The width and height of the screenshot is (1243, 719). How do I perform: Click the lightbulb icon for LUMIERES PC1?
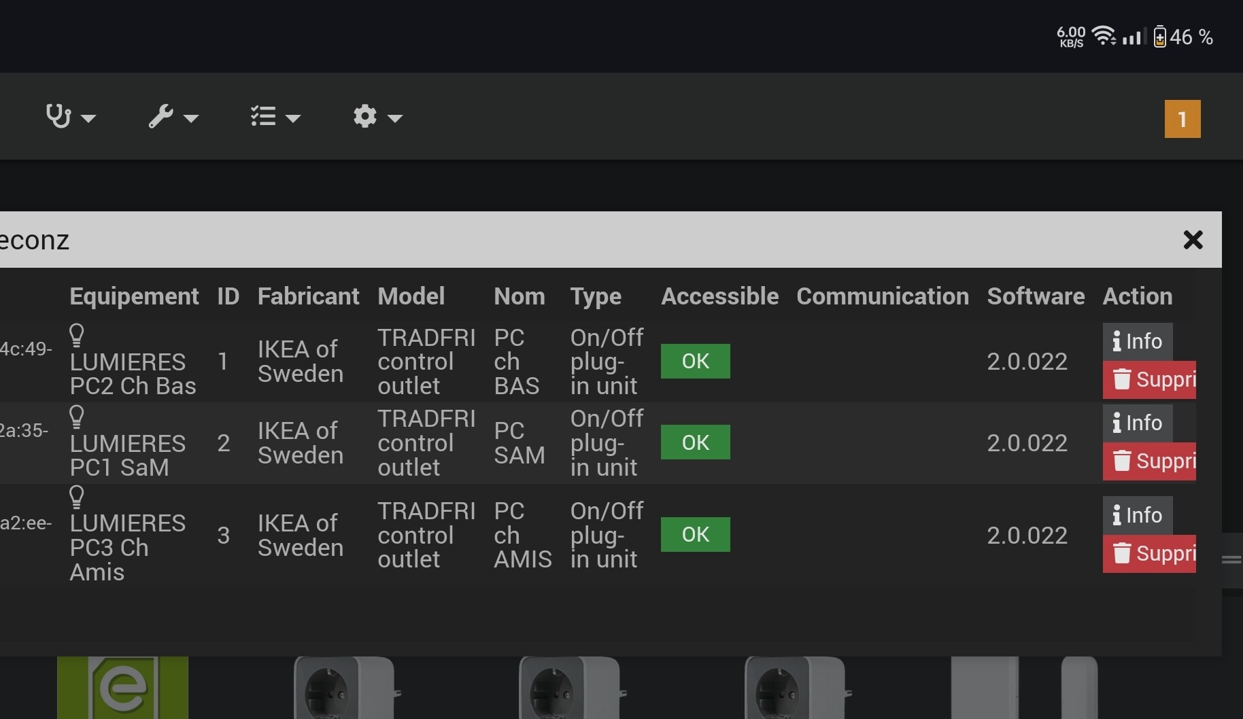pyautogui.click(x=77, y=416)
